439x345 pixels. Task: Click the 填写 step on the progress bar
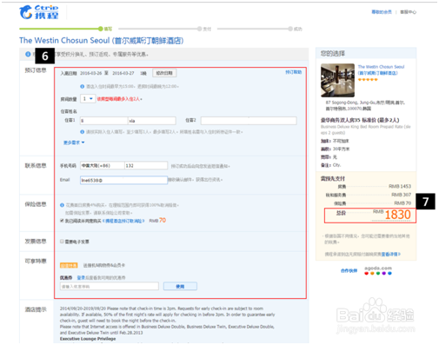pyautogui.click(x=105, y=29)
